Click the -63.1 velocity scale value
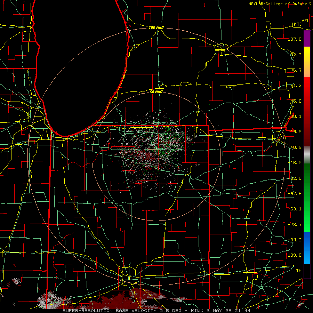The height and width of the screenshot is (313, 313). point(295,209)
